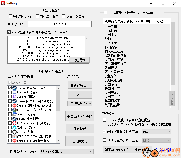Click the hosts box scroll-up arrow

point(87,39)
